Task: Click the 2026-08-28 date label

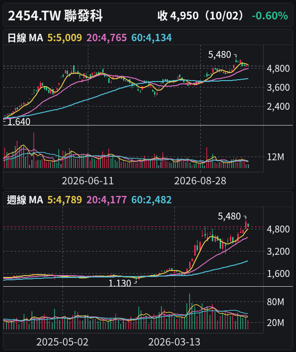Action: (x=200, y=181)
